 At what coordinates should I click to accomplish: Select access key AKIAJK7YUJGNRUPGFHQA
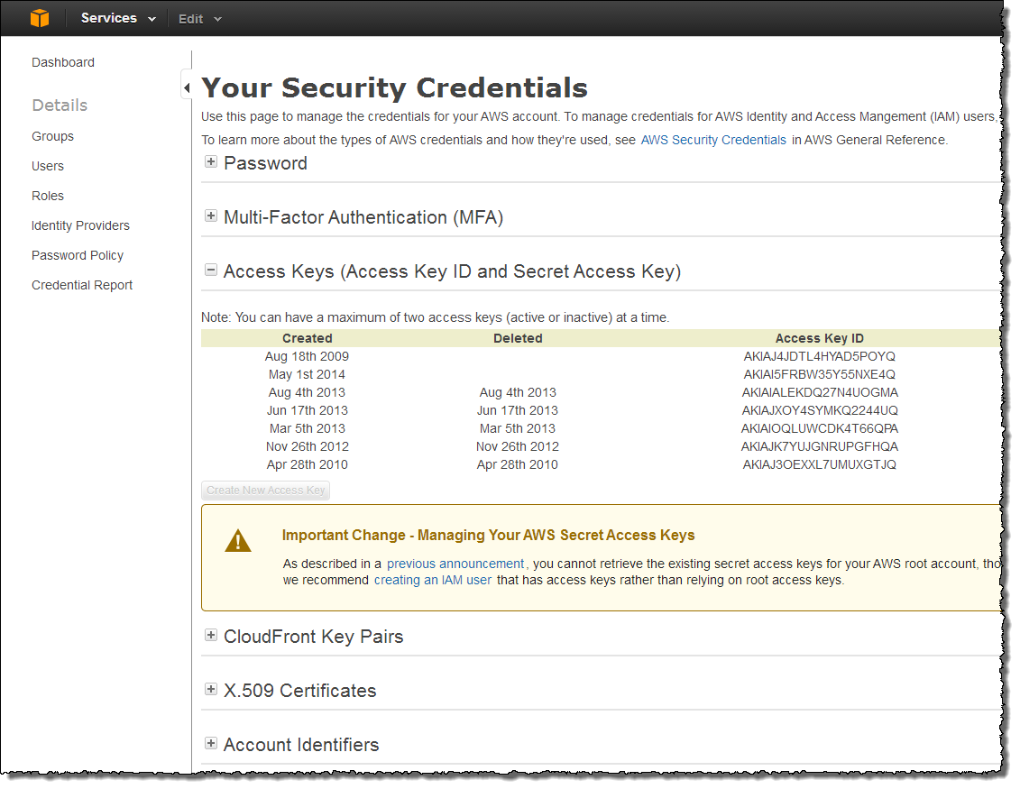pyautogui.click(x=820, y=447)
